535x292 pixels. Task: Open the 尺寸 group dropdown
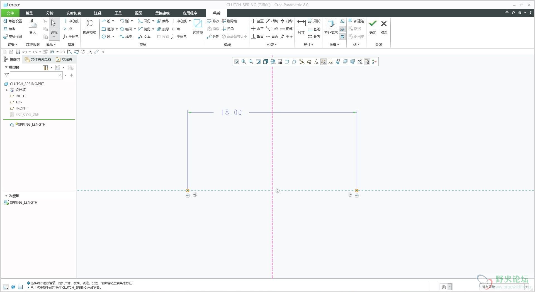click(308, 45)
